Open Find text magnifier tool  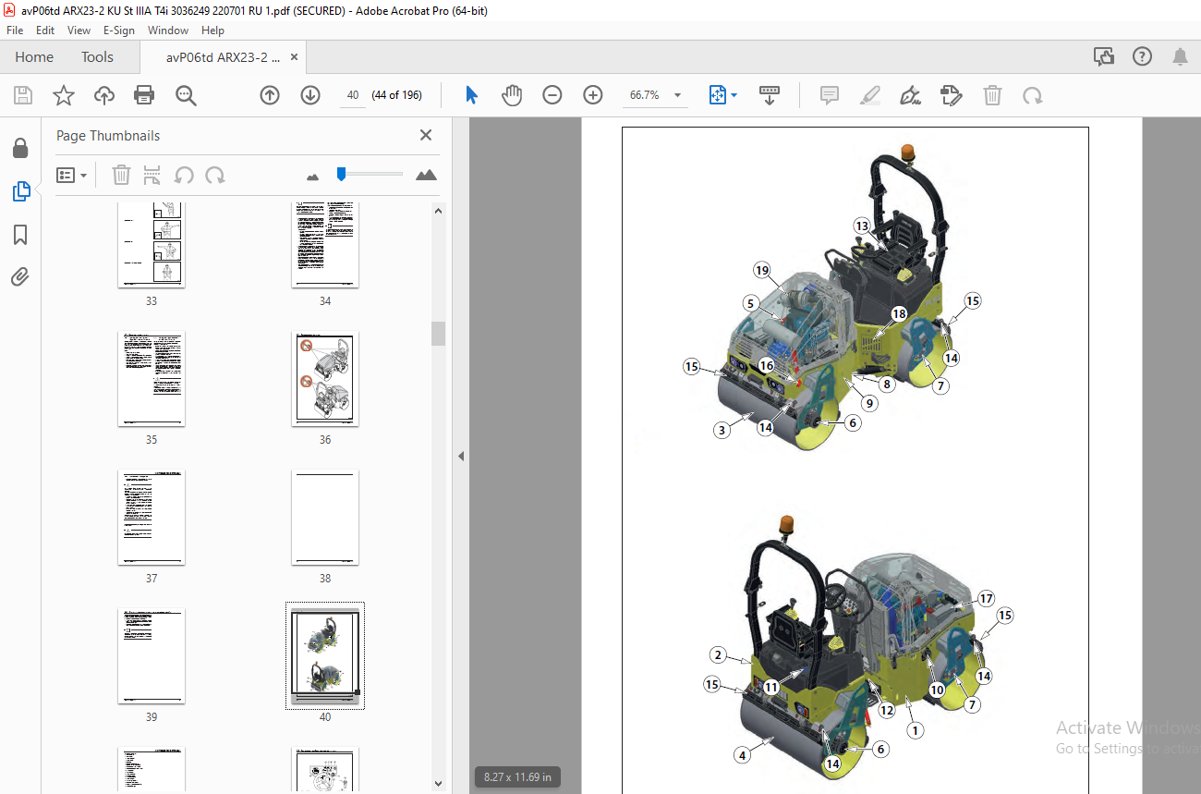click(x=186, y=95)
